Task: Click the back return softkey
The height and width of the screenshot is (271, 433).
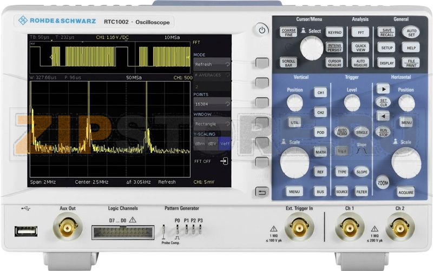Action: (x=261, y=192)
